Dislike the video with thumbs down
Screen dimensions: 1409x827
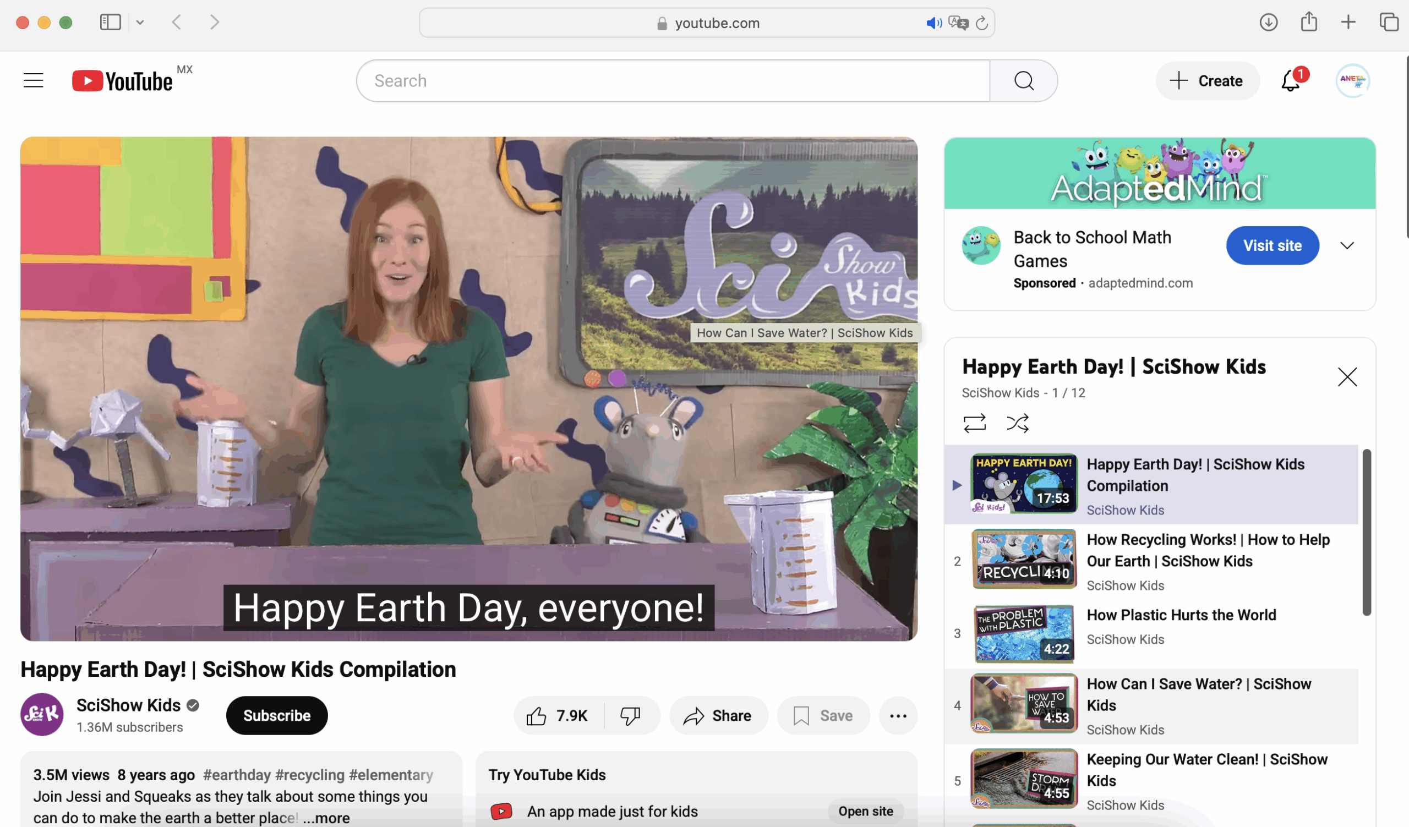[631, 716]
